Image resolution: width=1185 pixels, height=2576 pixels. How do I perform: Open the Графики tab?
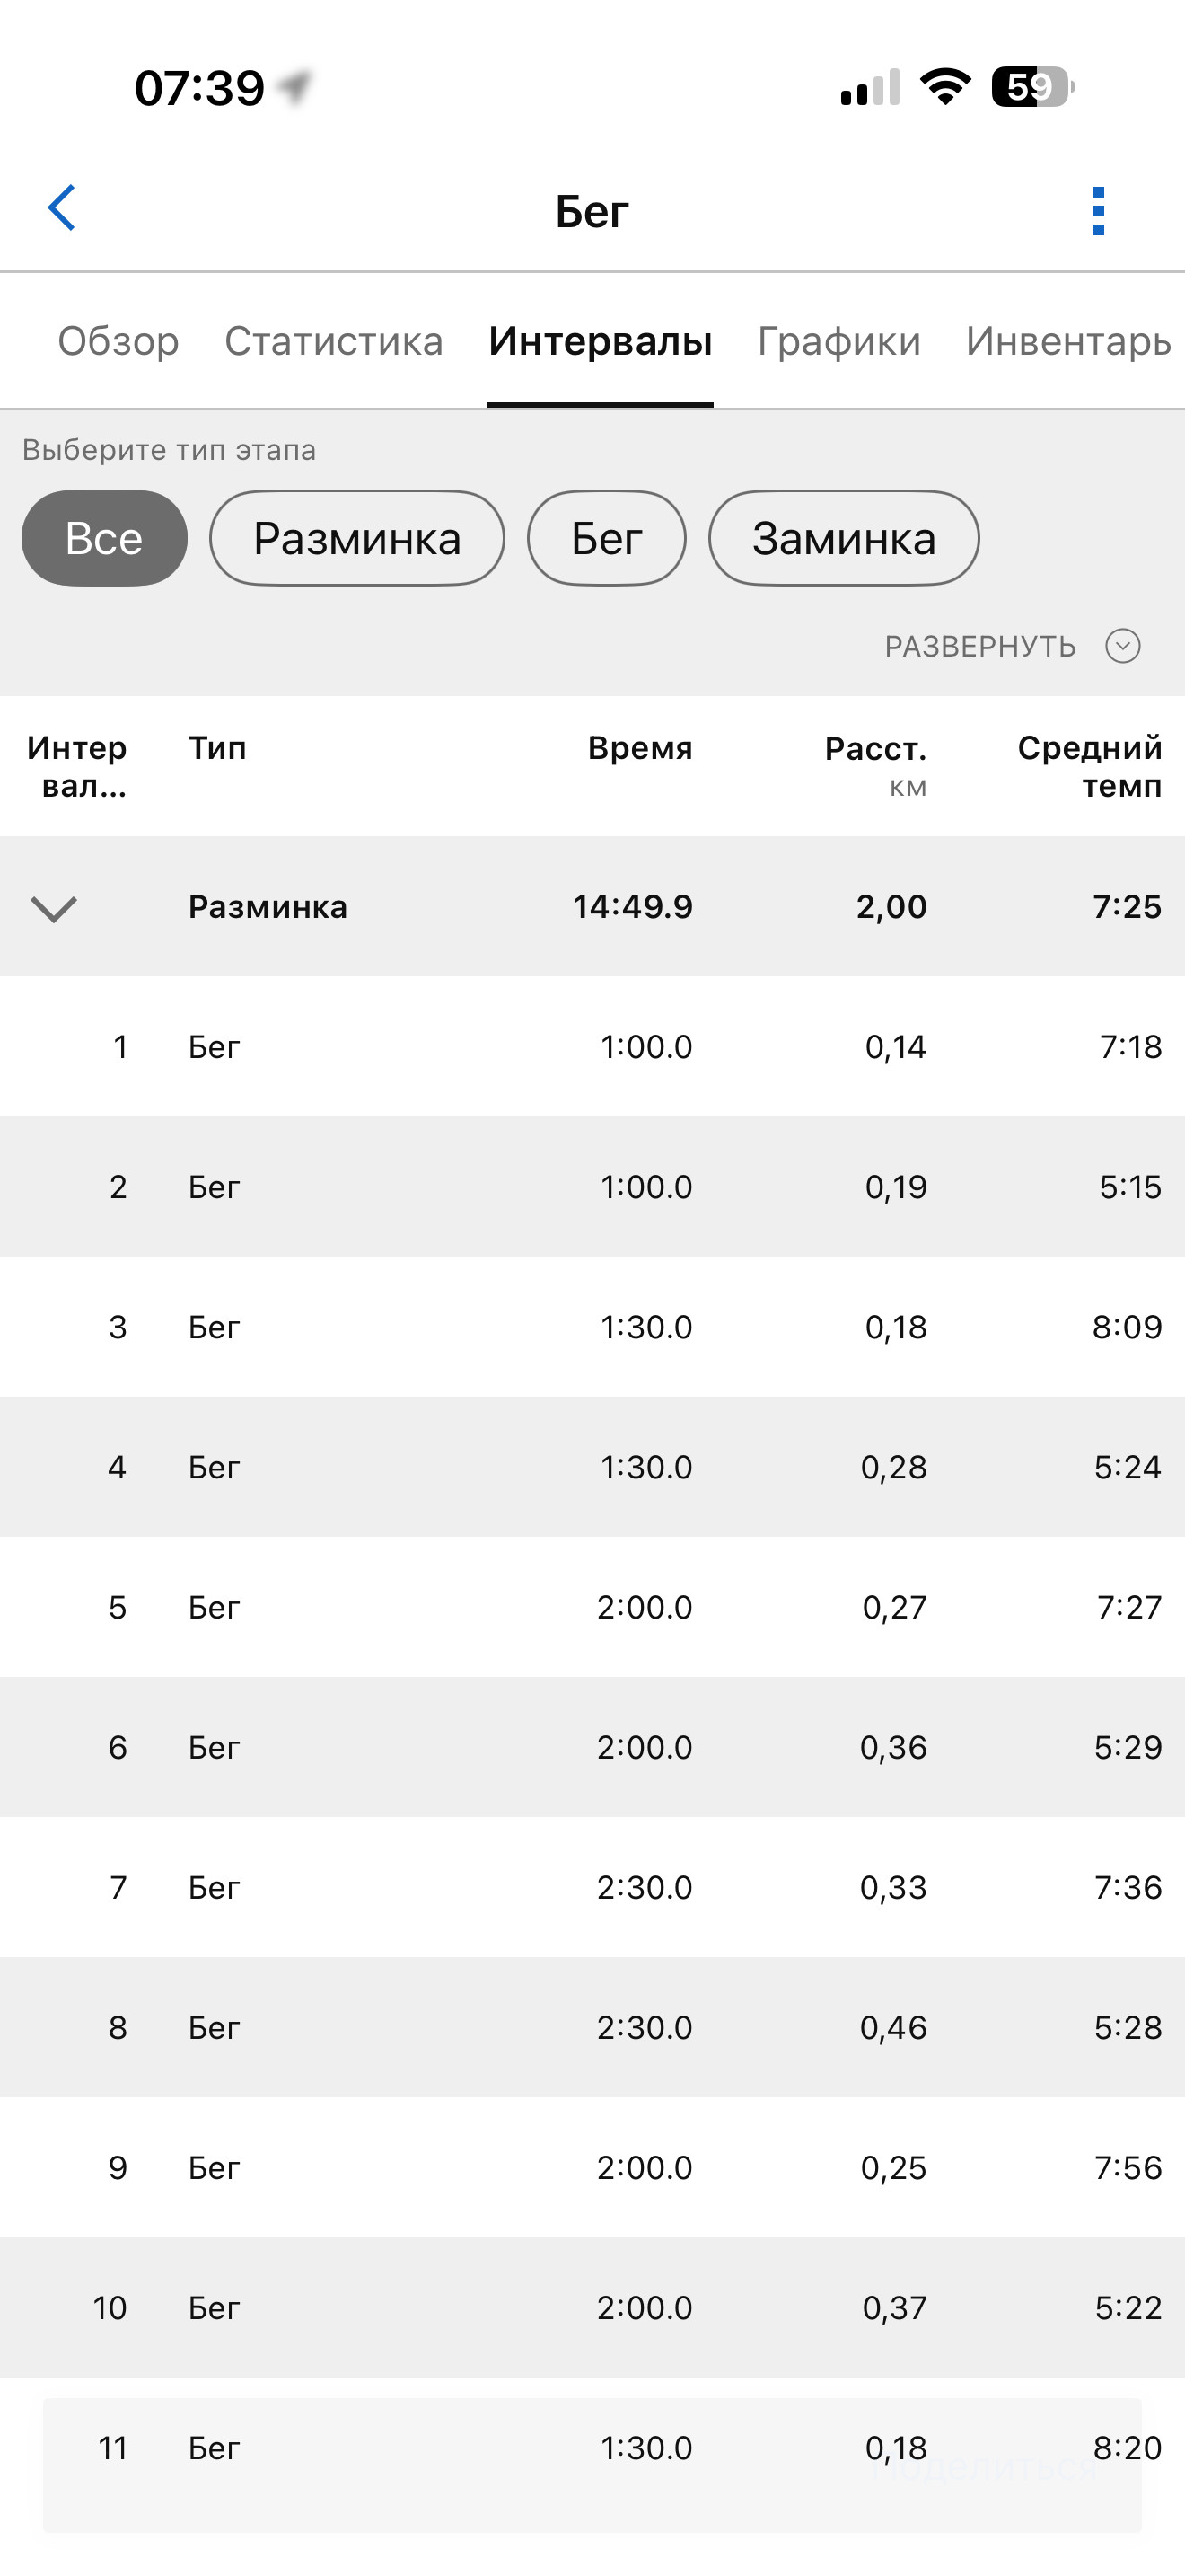click(839, 341)
